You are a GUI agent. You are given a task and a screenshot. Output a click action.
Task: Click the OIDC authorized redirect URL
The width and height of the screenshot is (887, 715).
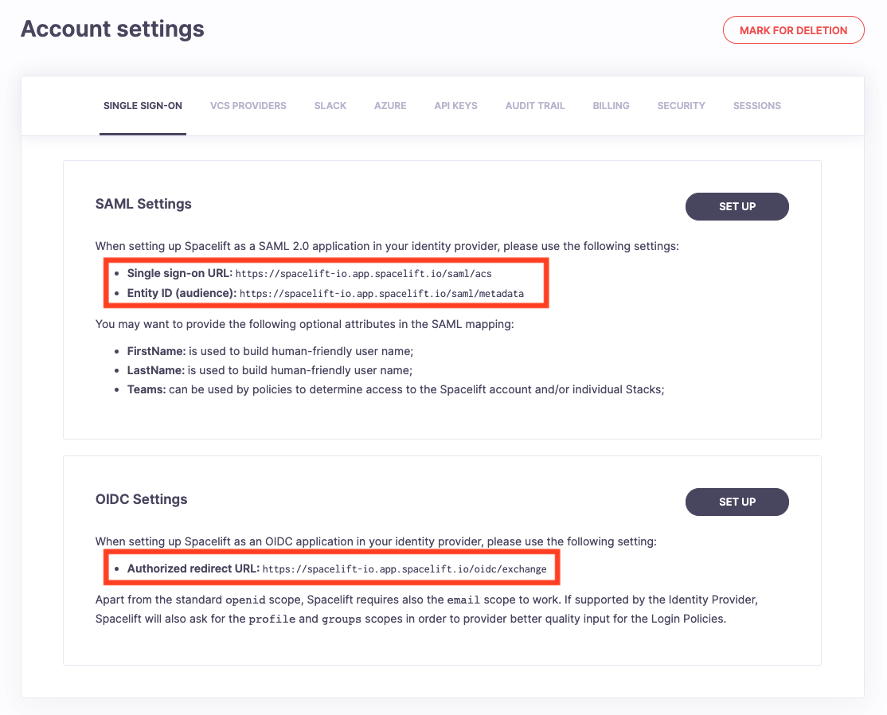pos(404,569)
